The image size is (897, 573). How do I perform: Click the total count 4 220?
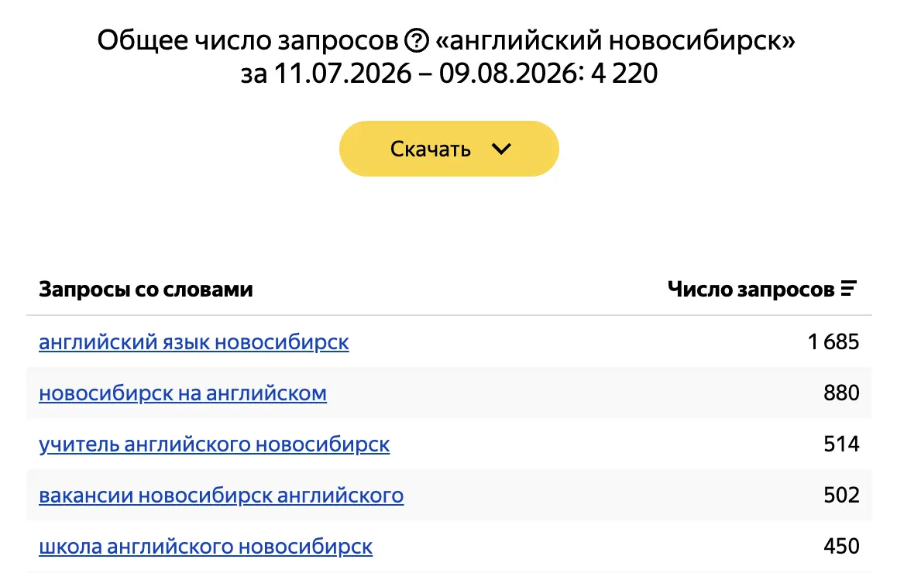624,74
